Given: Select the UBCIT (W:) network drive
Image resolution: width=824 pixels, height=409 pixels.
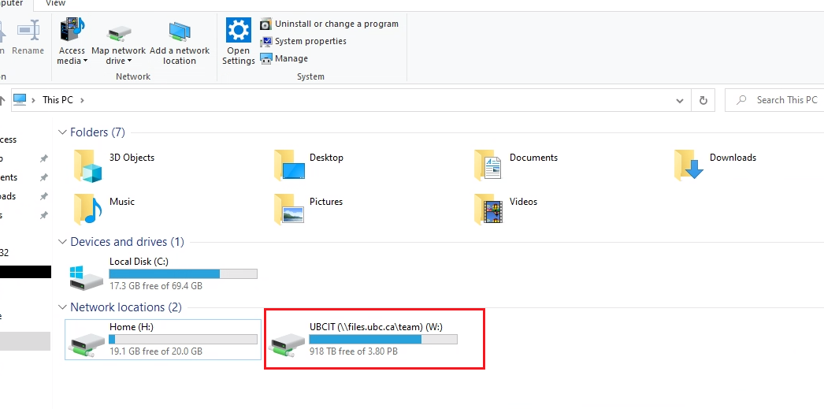Looking at the screenshot, I should (287, 340).
